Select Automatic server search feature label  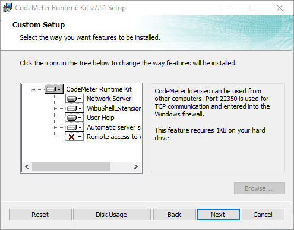(114, 127)
